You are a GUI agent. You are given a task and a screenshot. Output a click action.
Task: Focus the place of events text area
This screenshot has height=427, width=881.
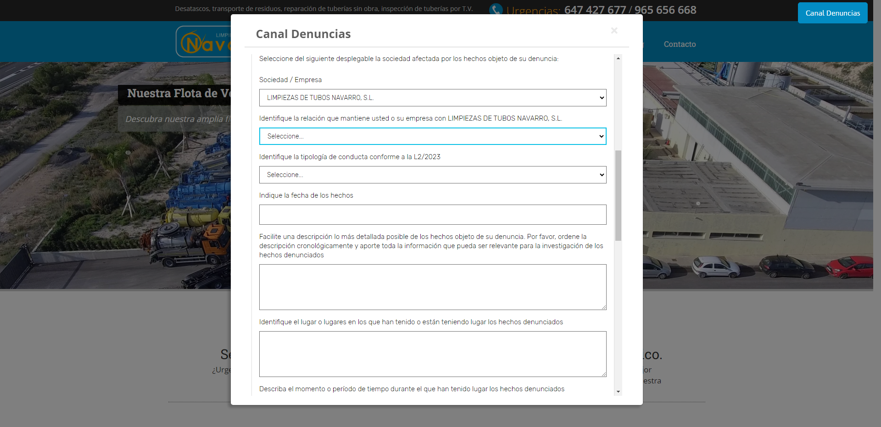[433, 354]
